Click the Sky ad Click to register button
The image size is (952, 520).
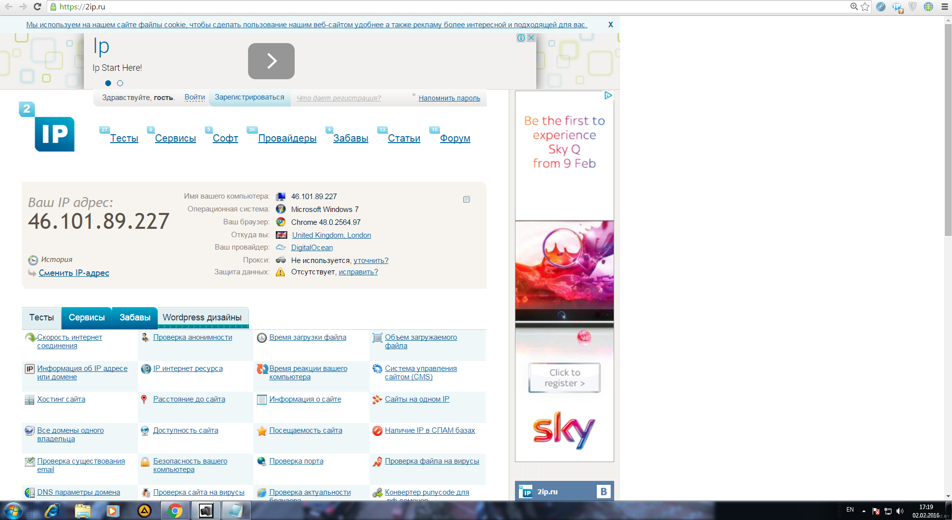coord(565,378)
